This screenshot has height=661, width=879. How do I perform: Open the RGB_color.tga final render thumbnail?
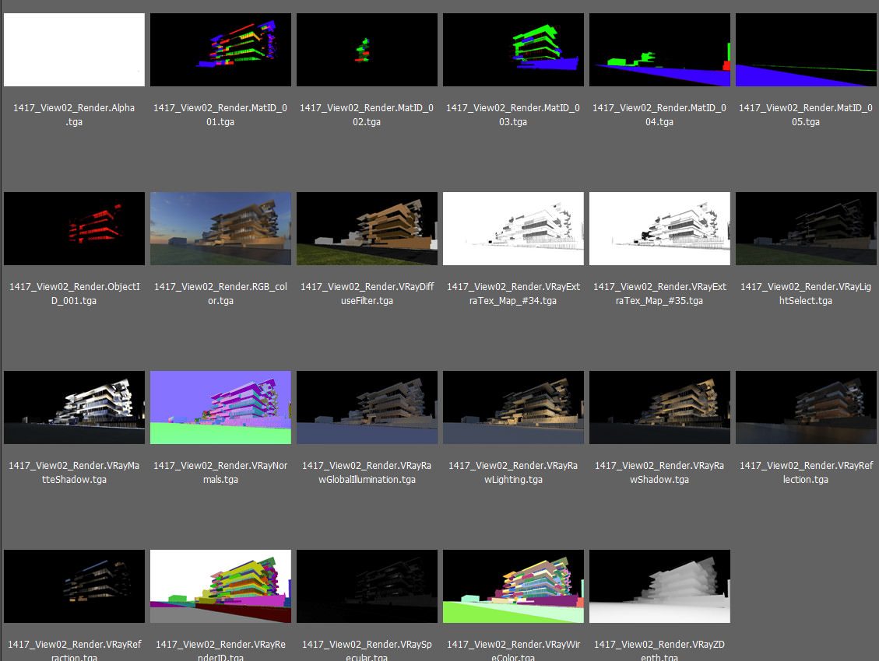[x=220, y=229]
